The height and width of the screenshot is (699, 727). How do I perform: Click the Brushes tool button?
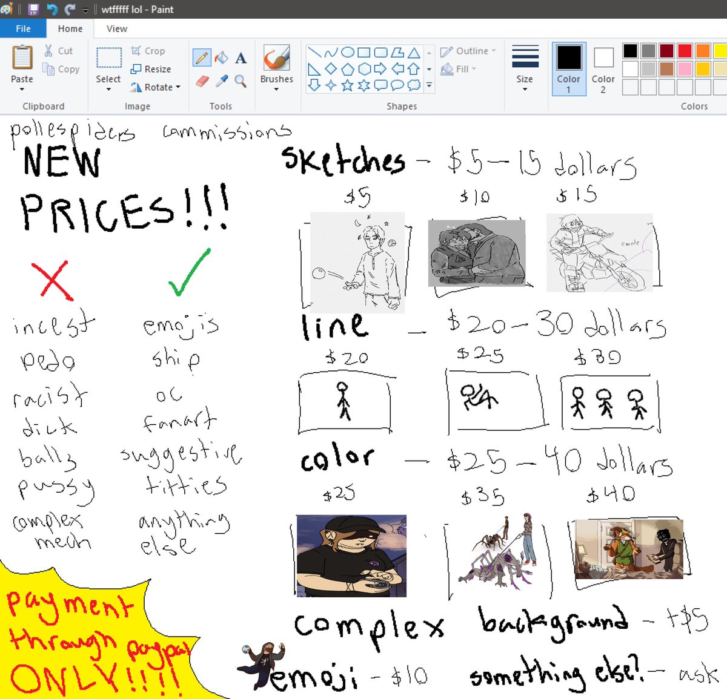[276, 59]
